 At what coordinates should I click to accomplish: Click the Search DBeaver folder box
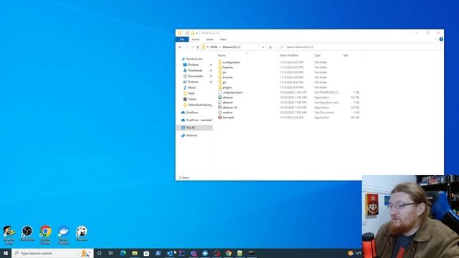359,47
